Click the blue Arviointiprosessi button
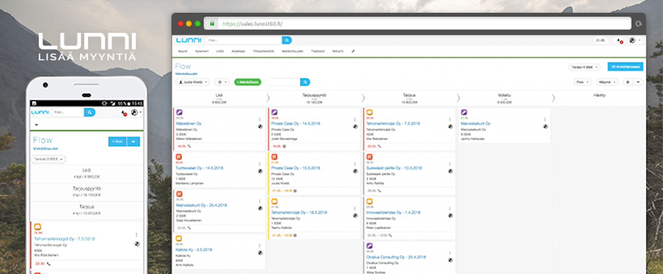This screenshot has width=663, height=274. [625, 67]
